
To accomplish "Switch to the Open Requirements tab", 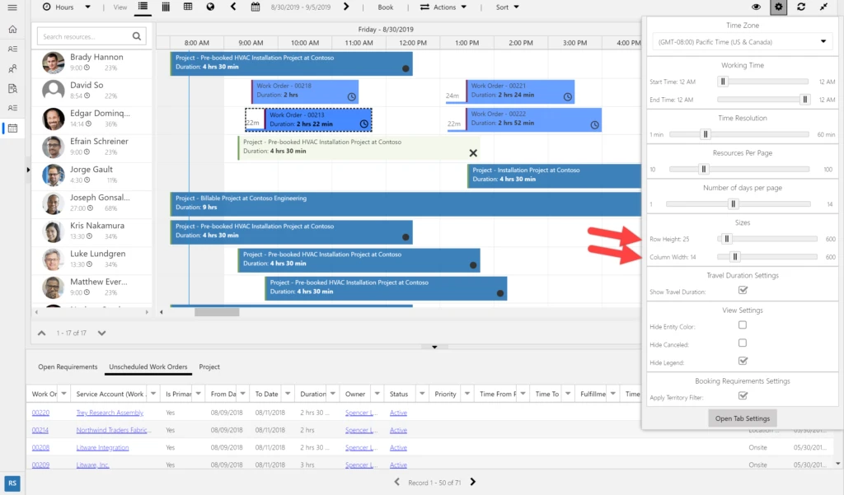I will click(68, 367).
